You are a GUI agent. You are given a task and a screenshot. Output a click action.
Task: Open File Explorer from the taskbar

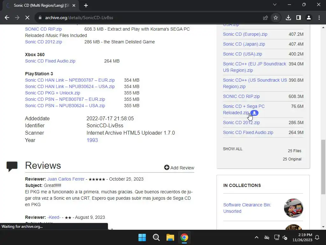point(170,237)
